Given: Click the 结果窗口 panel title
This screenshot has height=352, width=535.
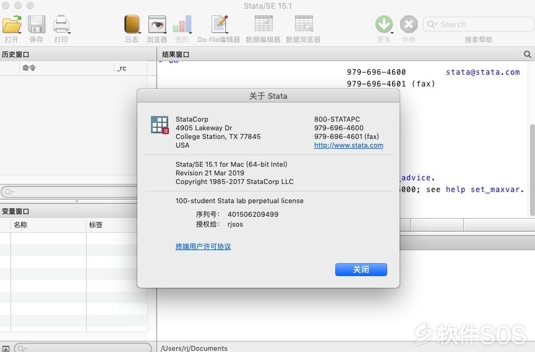Looking at the screenshot, I should 176,54.
